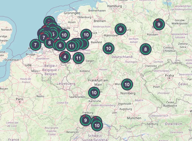This screenshot has width=192, height=141.
Task: Select the 8 cluster marker near Leipzig
Action: 145,49
